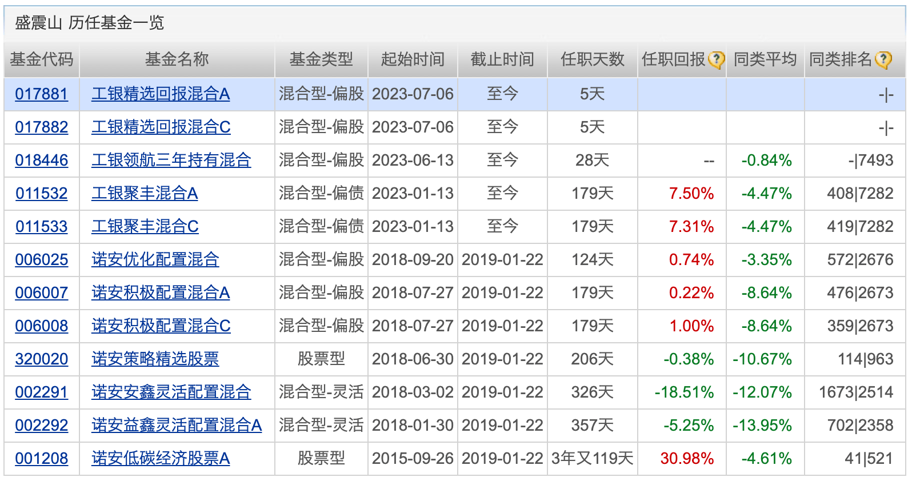
Task: Open the 工银精选回报混合A fund link
Action: click(161, 94)
